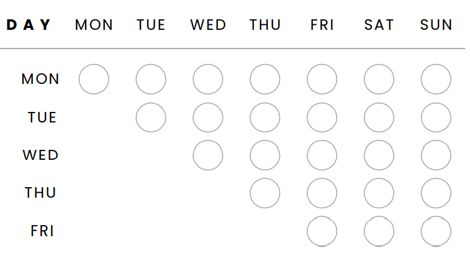Select the MON row circle under TUE
470x263 pixels.
pos(151,79)
